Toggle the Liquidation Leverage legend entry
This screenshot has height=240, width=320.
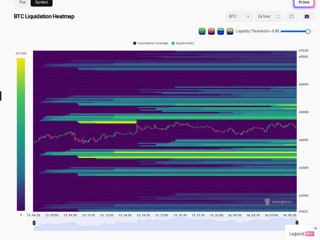coord(151,43)
